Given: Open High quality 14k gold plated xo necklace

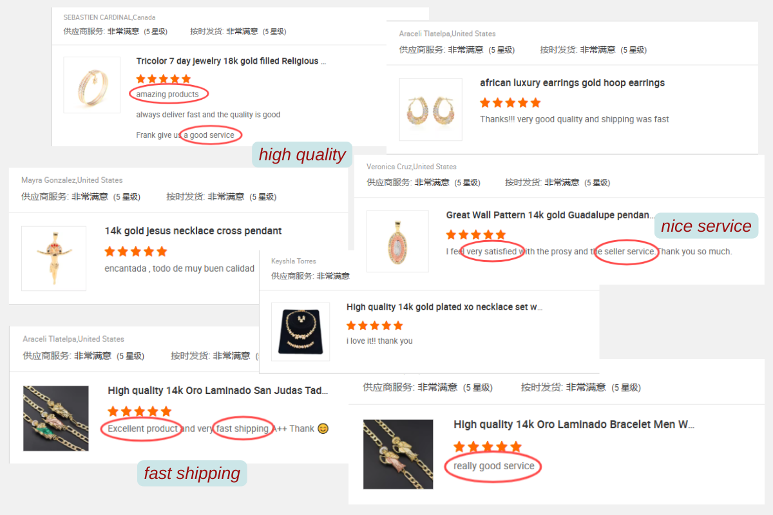Looking at the screenshot, I should point(444,308).
